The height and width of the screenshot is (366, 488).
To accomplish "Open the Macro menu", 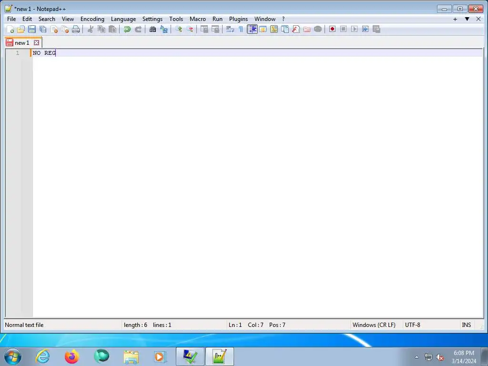I will click(198, 19).
